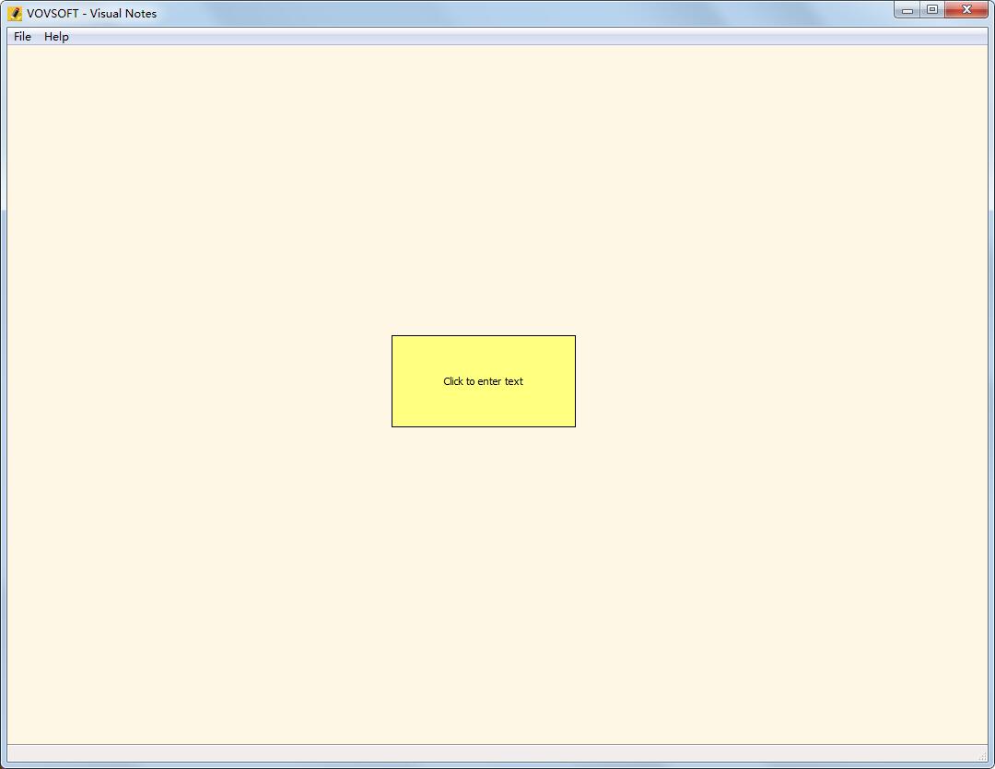Click the VOVSOFT pencil icon in title bar

[x=15, y=13]
